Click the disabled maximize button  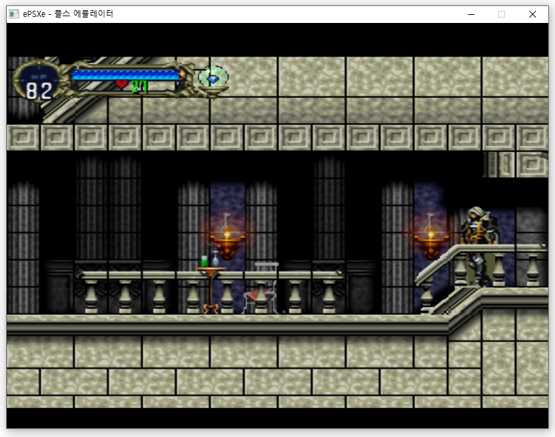click(x=502, y=14)
